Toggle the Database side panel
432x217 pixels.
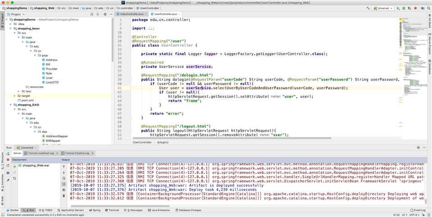click(x=429, y=66)
